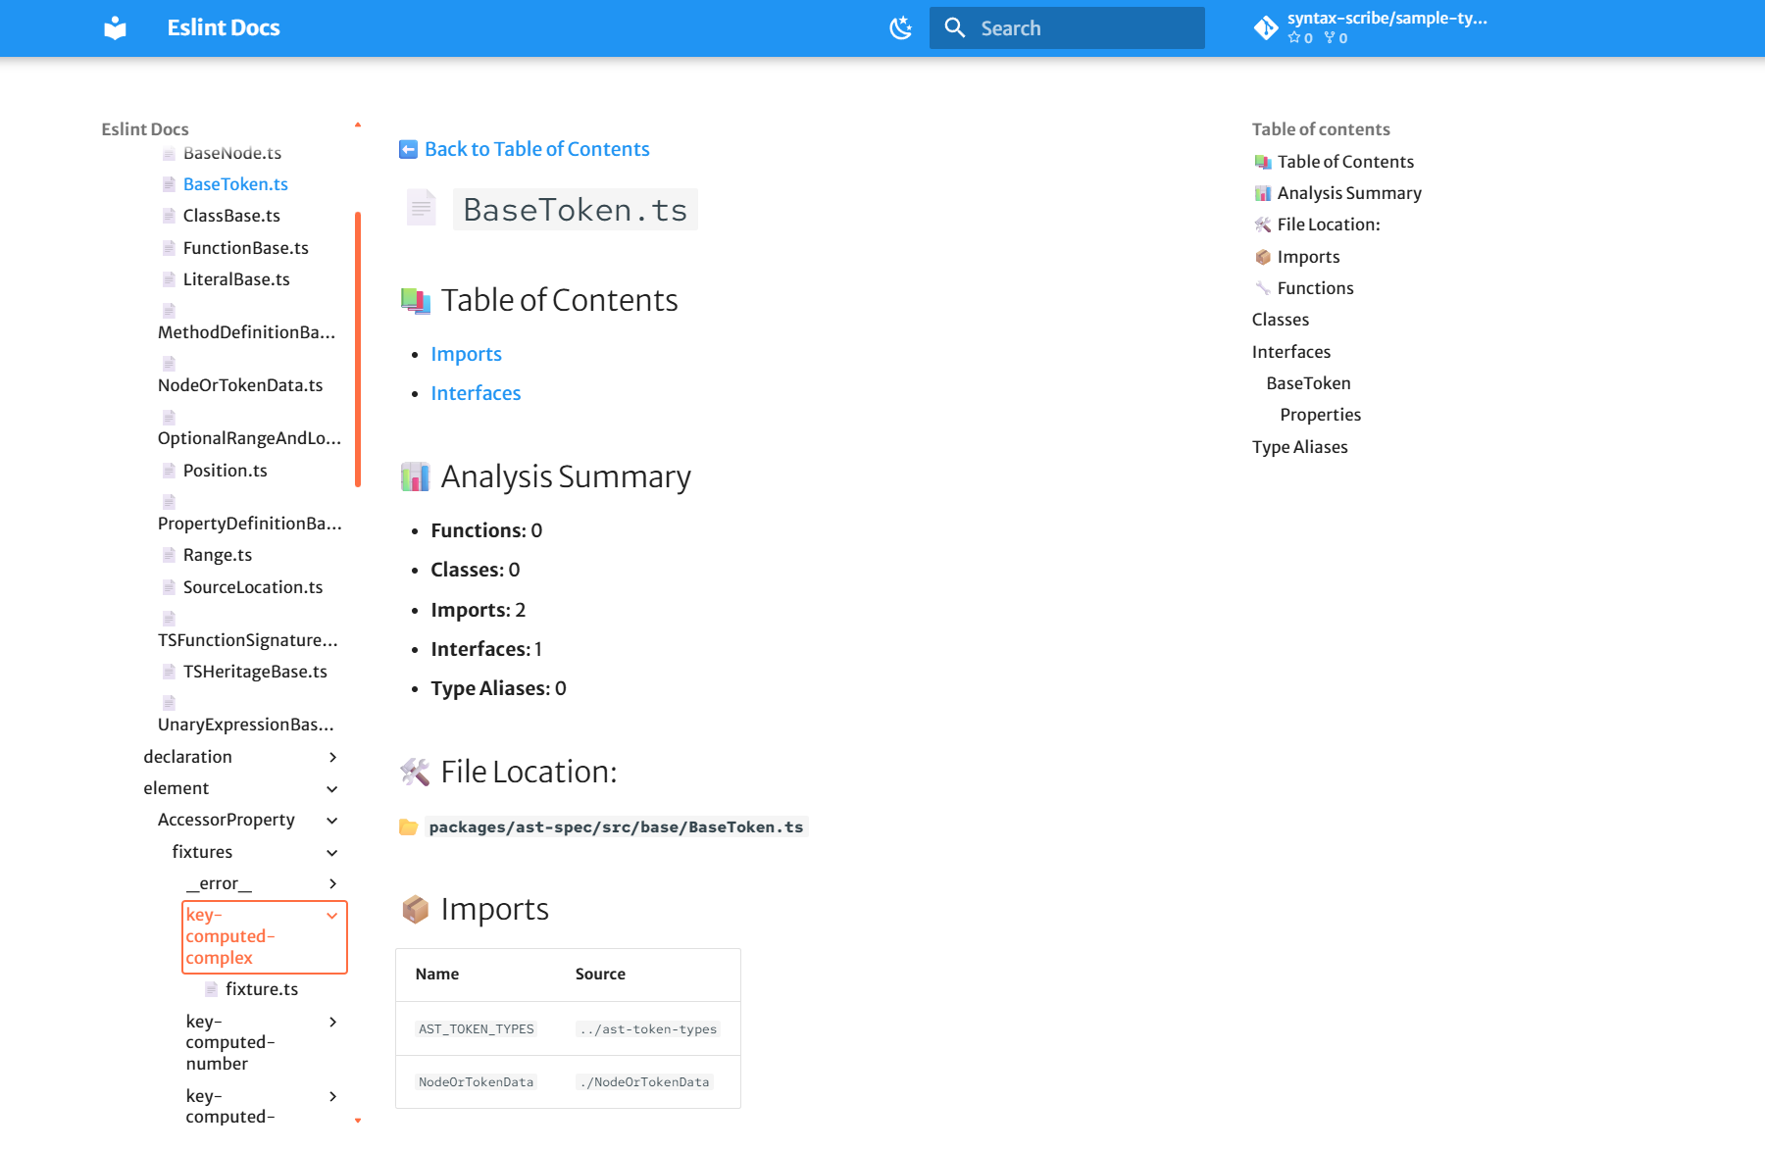Open NodeOrTokenData.ts in the sidebar
Viewport: 1765px width, 1151px height.
240,385
